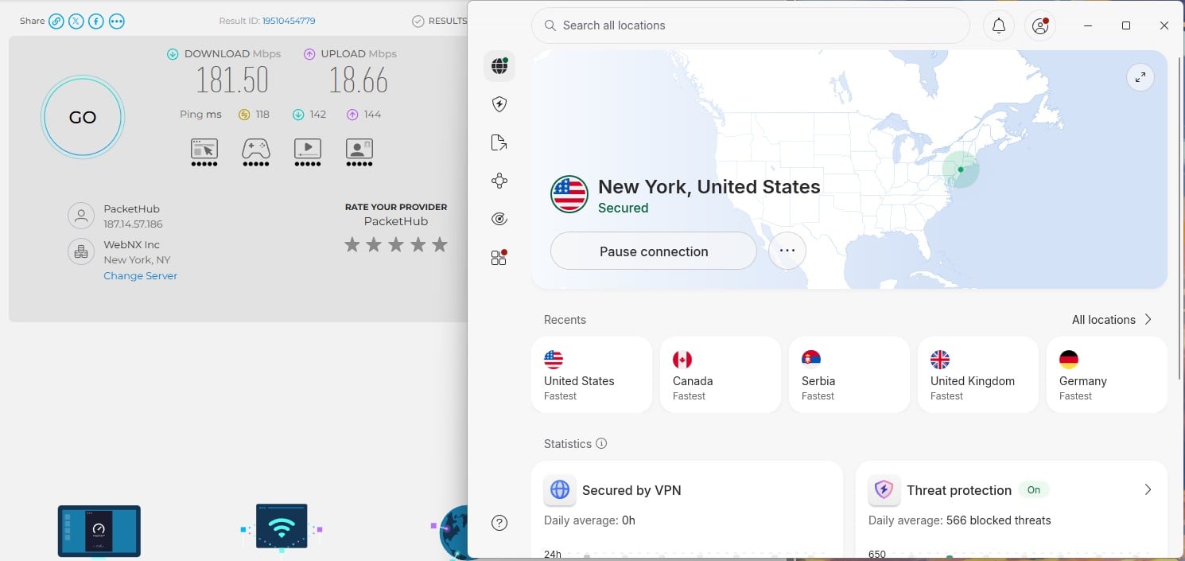Open the three-dot connection options button
The width and height of the screenshot is (1185, 561).
(x=787, y=251)
